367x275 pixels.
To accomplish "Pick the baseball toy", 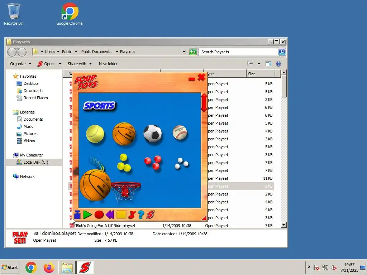I will click(x=180, y=132).
